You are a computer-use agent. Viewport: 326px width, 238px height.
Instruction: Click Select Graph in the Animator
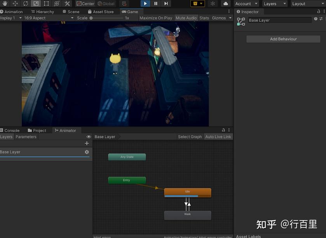click(190, 136)
